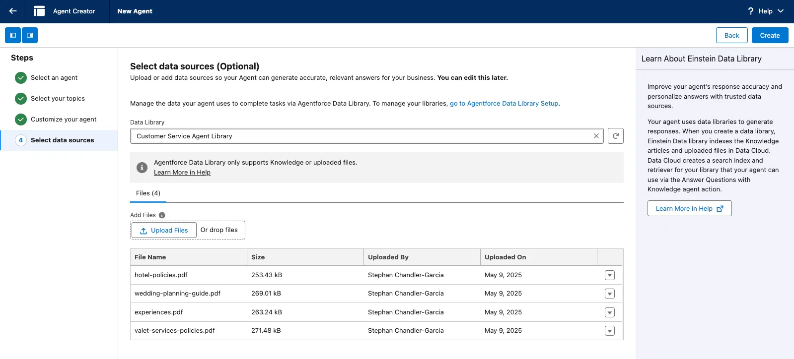Clear the Customer Service Agent Library selection
The height and width of the screenshot is (359, 794).
point(596,136)
